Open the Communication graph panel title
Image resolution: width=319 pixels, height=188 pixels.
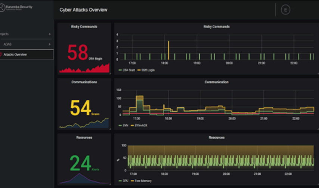pos(217,82)
